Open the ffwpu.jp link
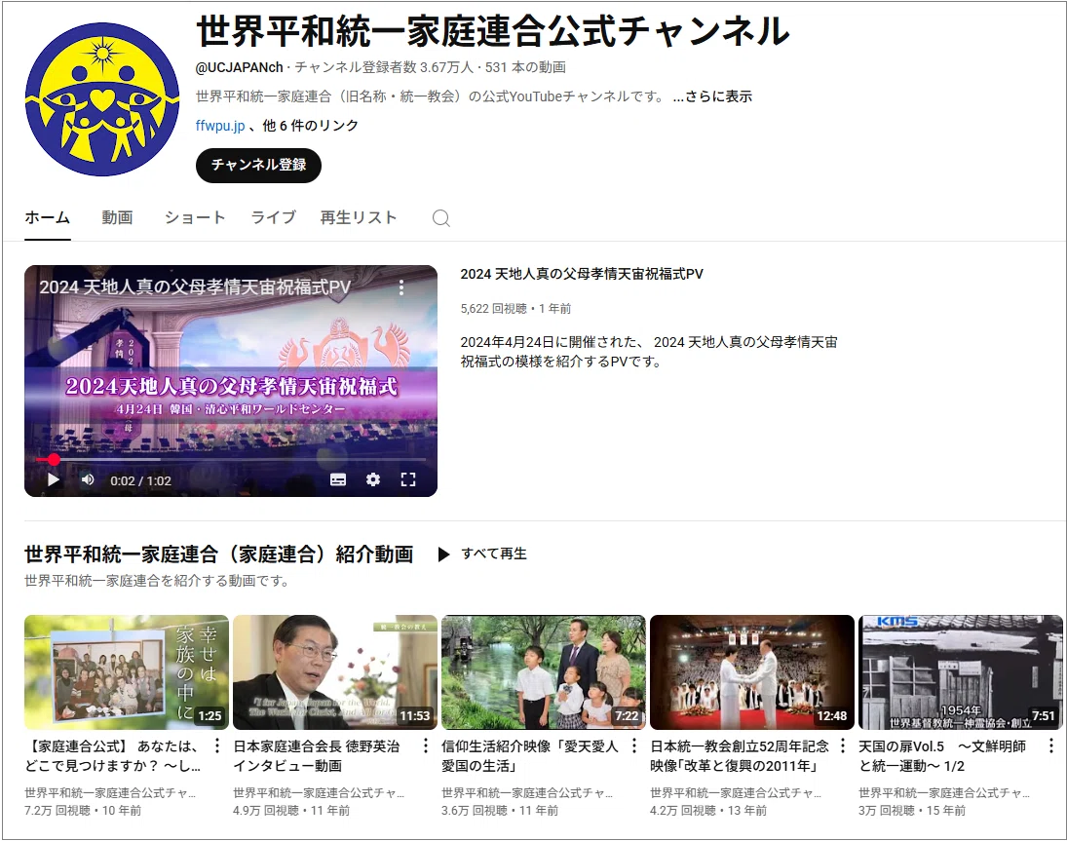The image size is (1067, 841). 220,126
